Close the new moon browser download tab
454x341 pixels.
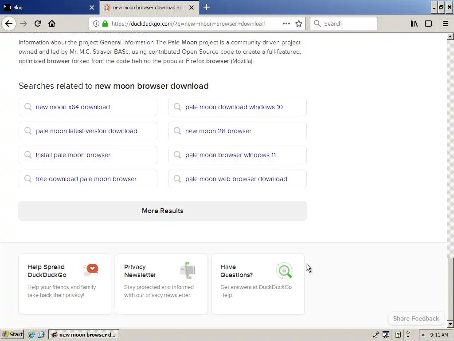(192, 8)
